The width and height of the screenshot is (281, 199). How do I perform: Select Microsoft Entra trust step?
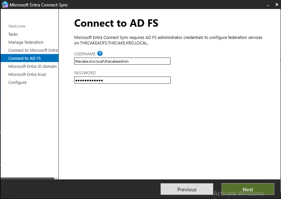point(27,75)
